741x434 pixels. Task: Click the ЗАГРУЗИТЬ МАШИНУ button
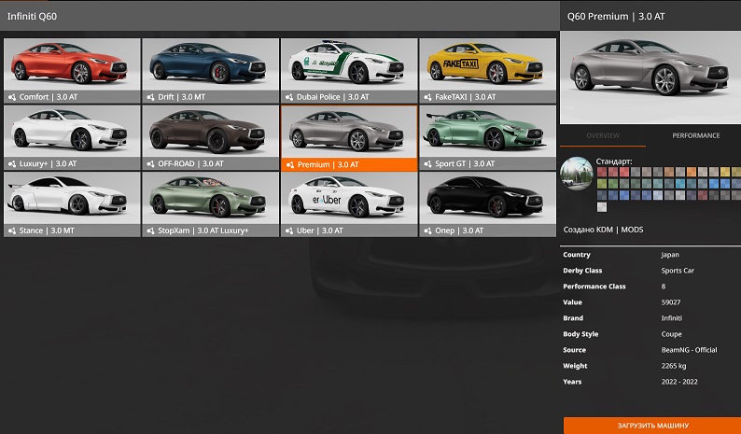click(x=651, y=426)
